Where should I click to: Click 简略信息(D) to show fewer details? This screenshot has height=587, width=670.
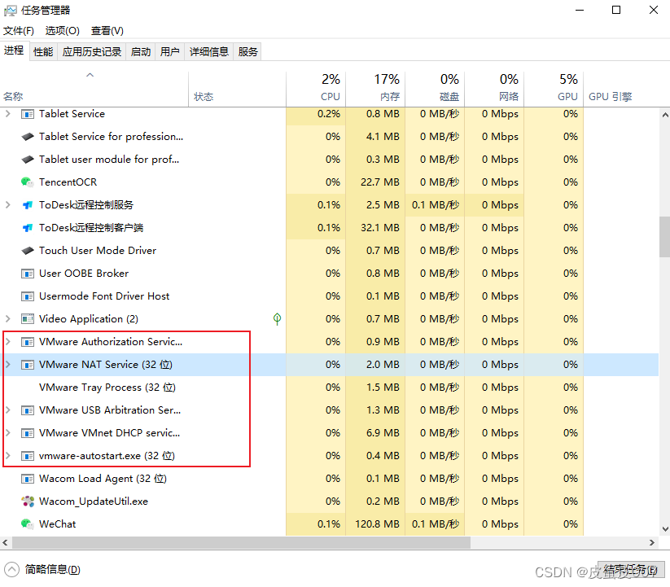coord(53,569)
